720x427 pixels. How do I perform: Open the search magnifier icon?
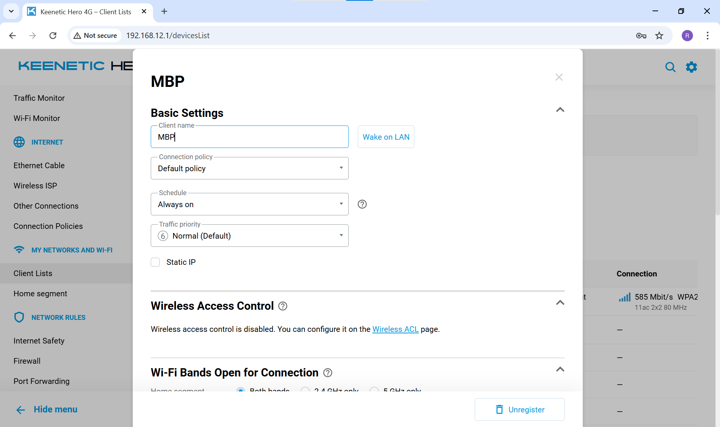[670, 67]
